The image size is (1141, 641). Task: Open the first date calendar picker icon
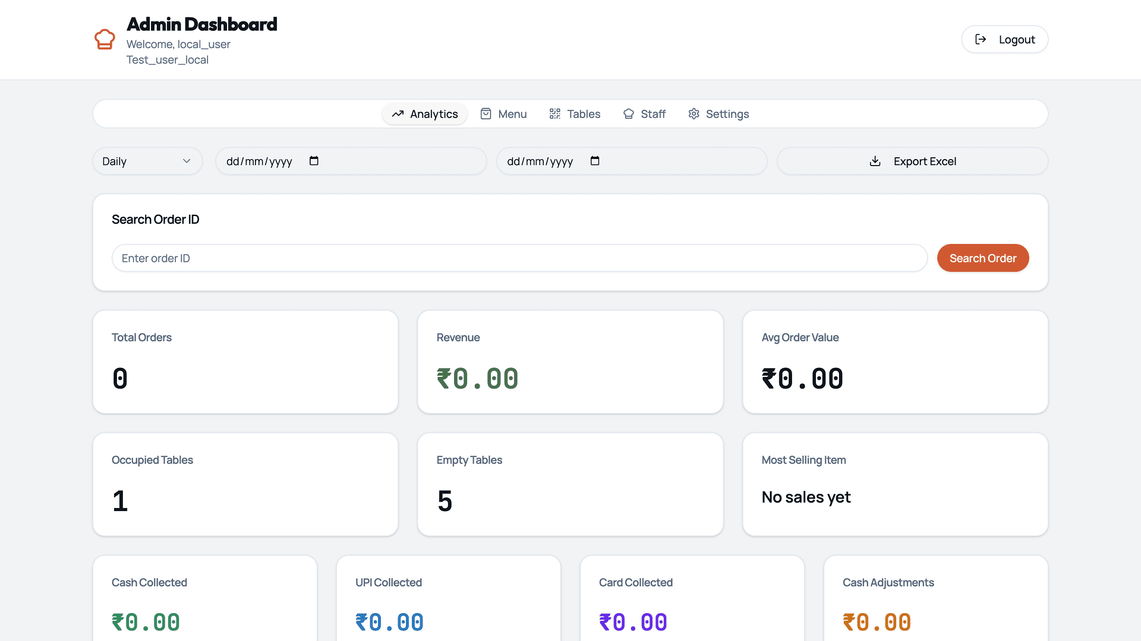[x=314, y=161]
